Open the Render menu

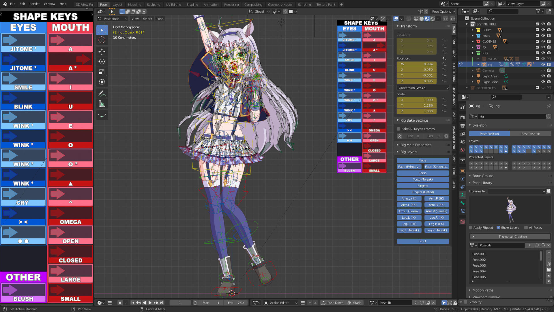click(x=34, y=4)
